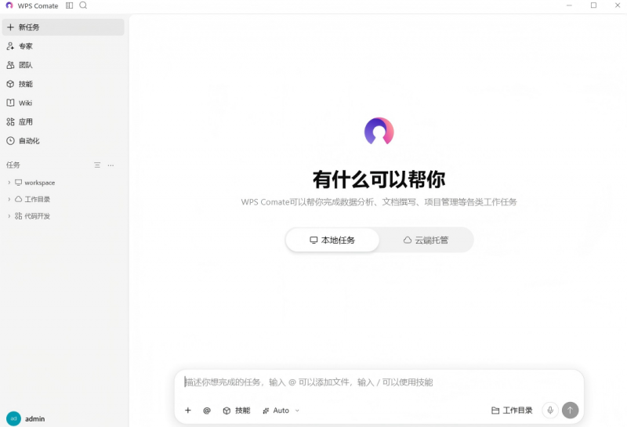Viewport: 627px width, 427px height.
Task: Switch to 云端托管 cloud hosting mode
Action: [426, 240]
